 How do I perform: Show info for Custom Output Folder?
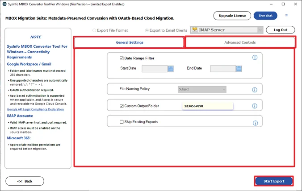click(x=255, y=106)
